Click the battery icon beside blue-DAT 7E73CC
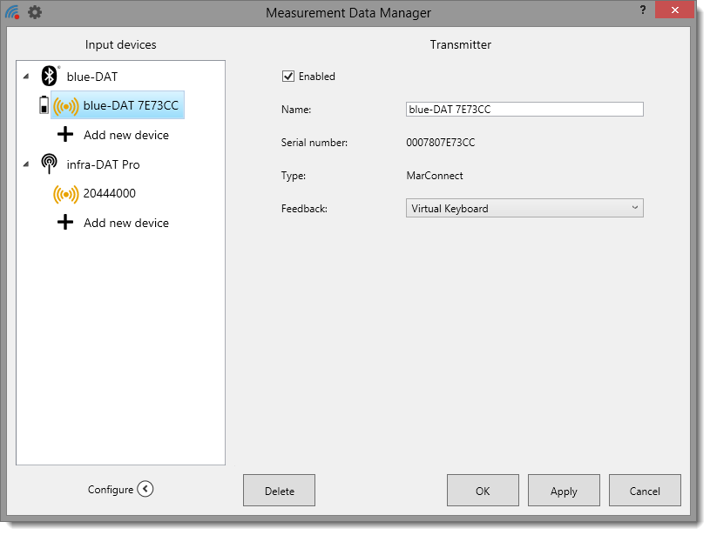This screenshot has width=710, height=535. click(x=44, y=106)
